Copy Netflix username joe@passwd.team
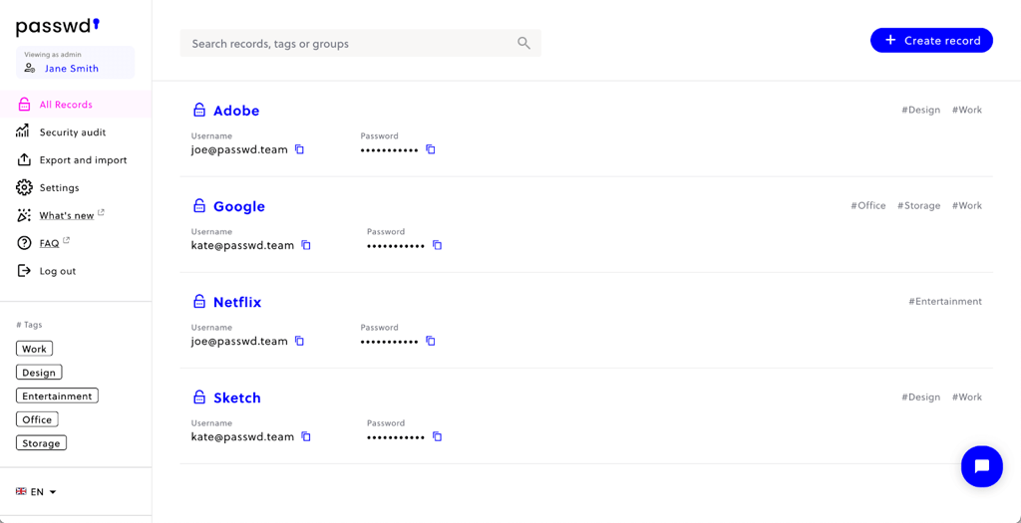Image resolution: width=1021 pixels, height=523 pixels. [x=299, y=341]
